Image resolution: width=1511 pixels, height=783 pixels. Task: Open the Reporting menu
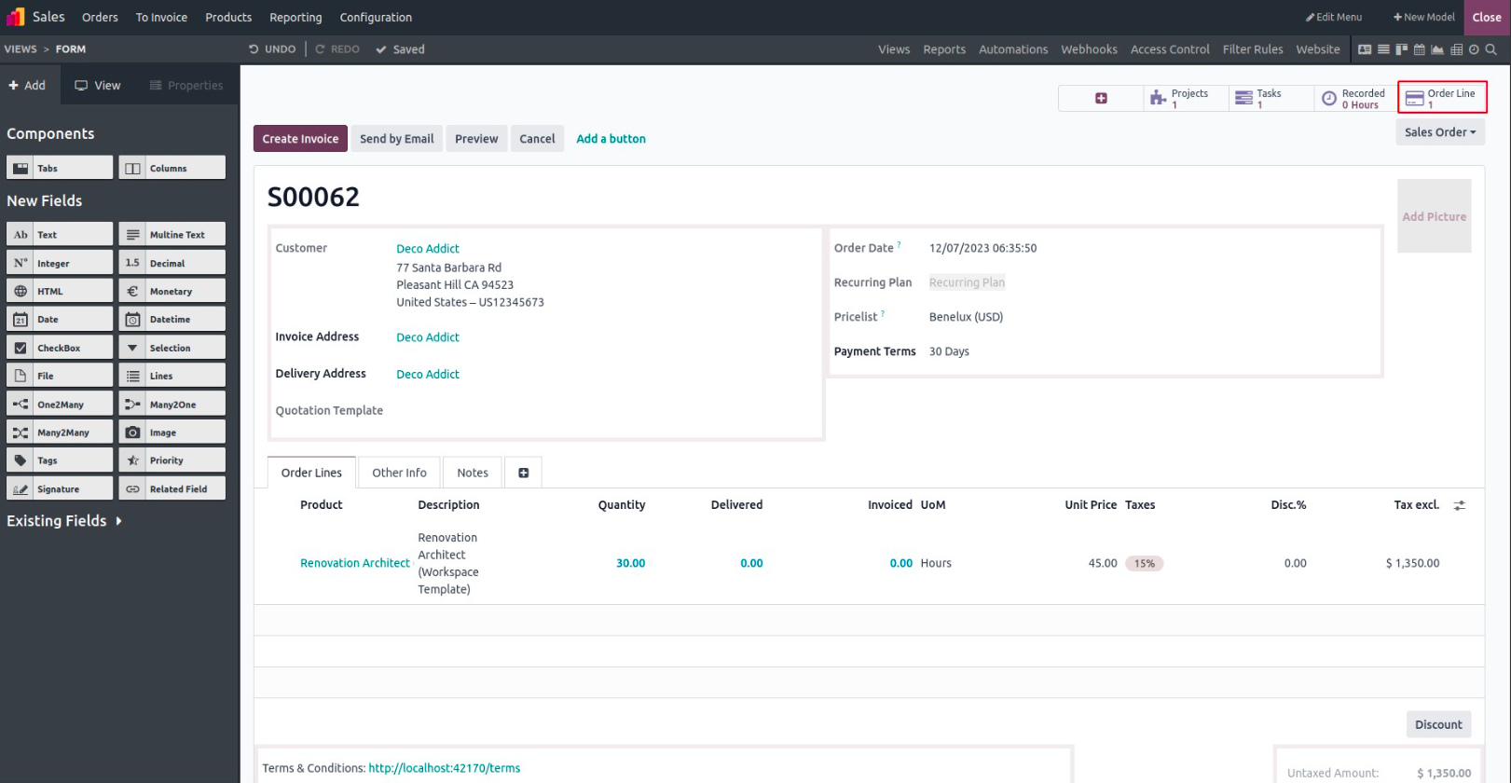tap(295, 18)
